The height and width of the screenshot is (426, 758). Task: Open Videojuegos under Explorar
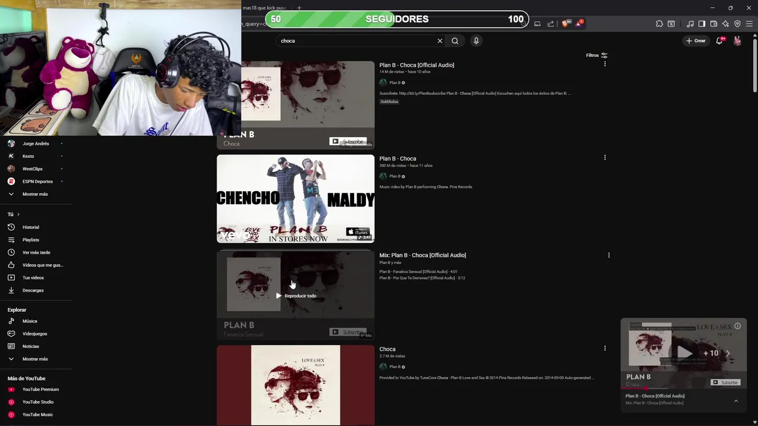pos(36,334)
